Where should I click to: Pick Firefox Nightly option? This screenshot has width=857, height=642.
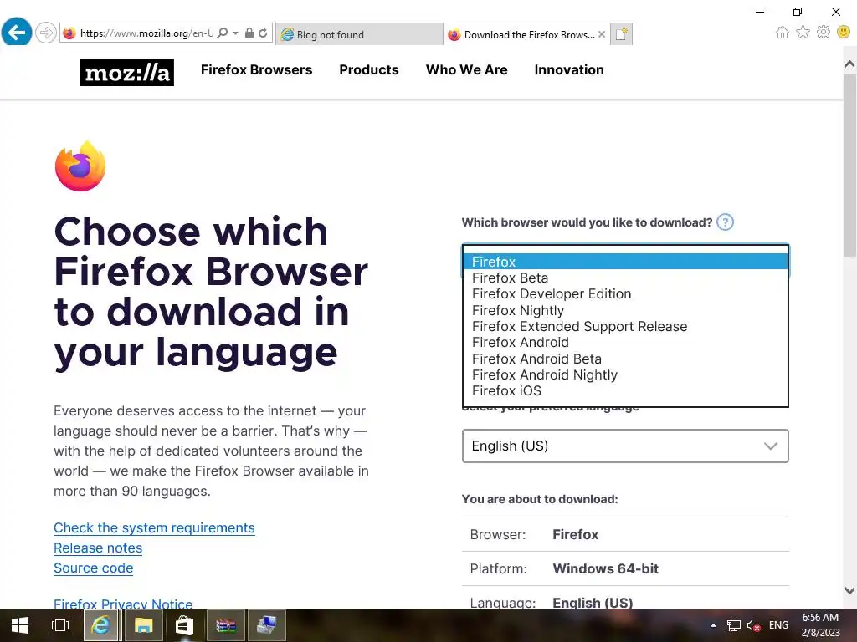[625, 310]
